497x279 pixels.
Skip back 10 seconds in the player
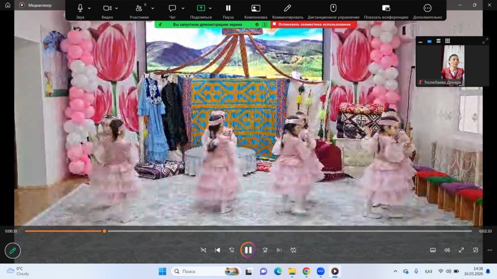click(232, 250)
